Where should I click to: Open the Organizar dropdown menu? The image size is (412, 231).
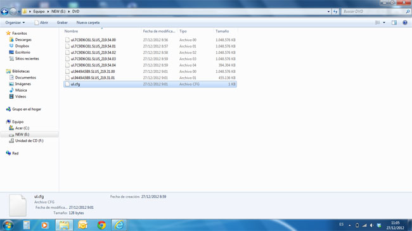point(15,23)
